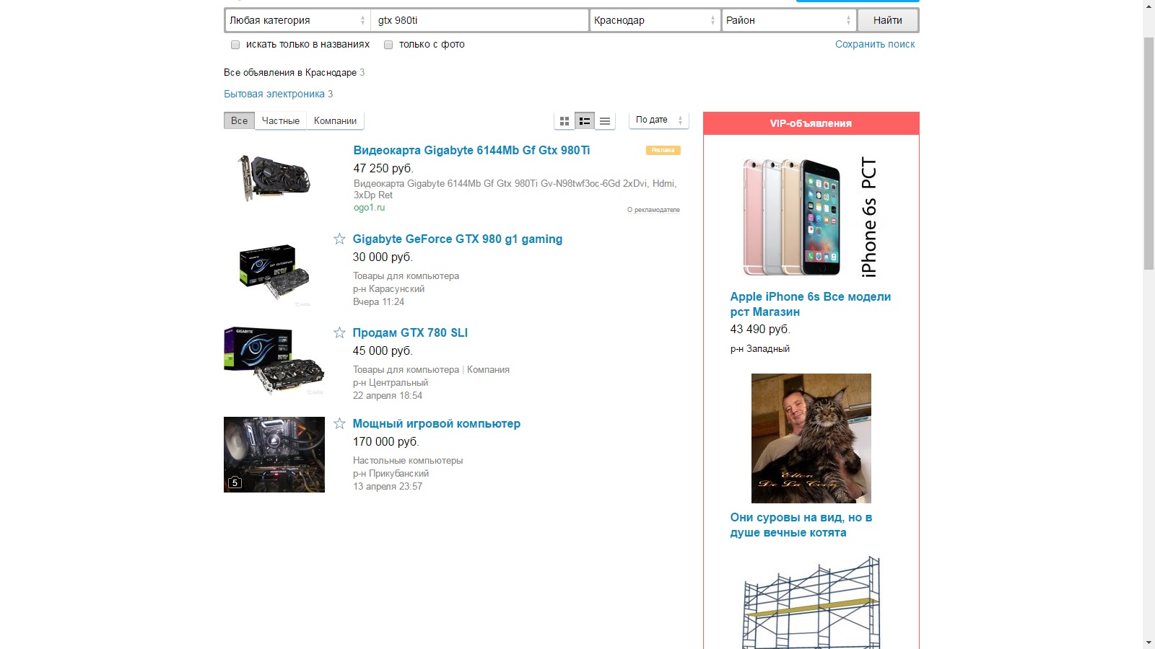Click the gaming computer interior thumbnail
Viewport: 1155px width, 649px height.
point(274,454)
